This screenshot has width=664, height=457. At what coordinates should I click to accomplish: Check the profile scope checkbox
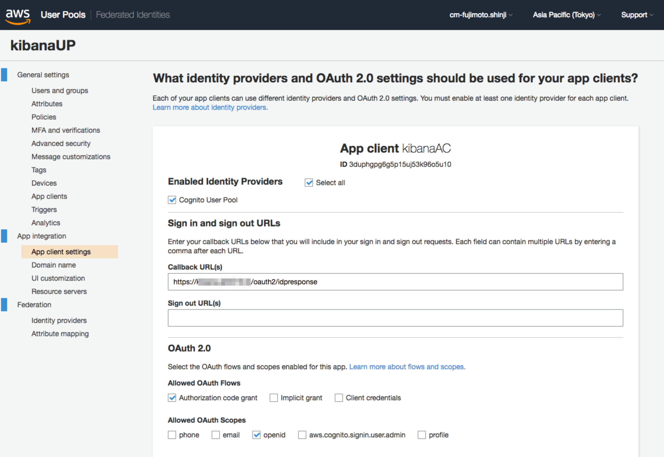tap(421, 435)
